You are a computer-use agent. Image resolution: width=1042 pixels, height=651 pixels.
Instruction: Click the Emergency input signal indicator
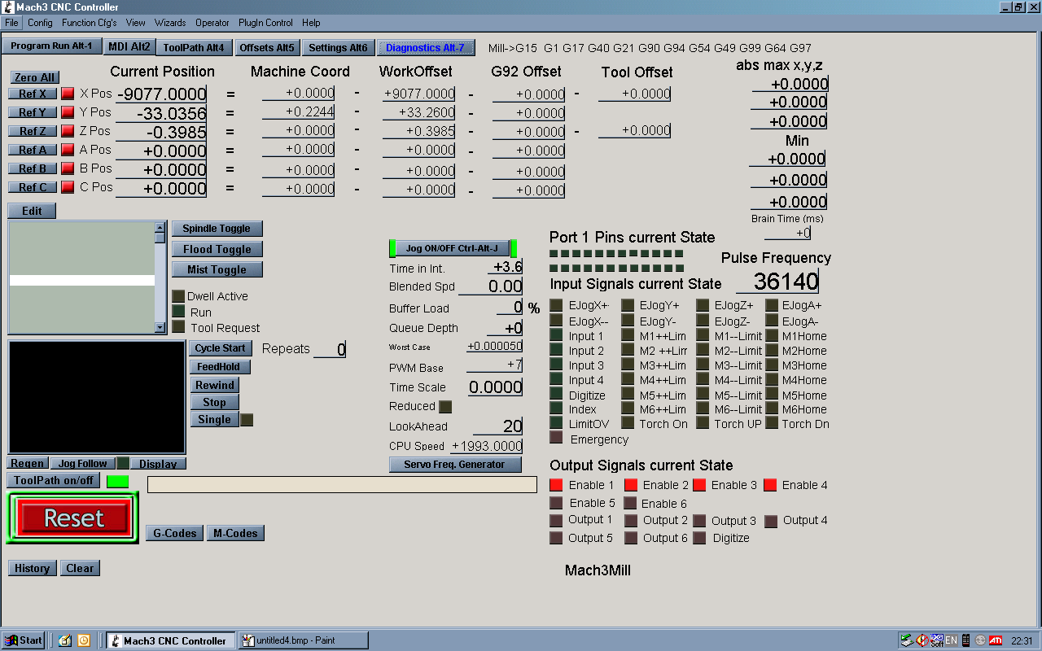[x=556, y=439]
